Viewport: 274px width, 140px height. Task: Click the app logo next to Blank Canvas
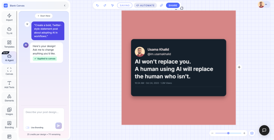tap(6, 6)
